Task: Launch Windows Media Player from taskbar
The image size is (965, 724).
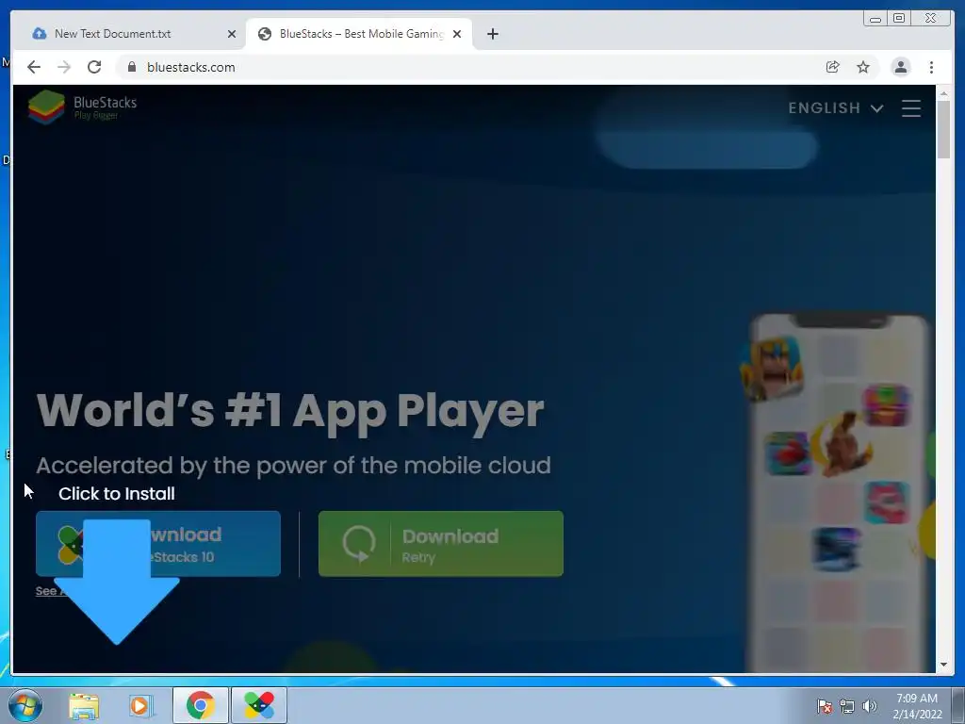Action: click(140, 705)
